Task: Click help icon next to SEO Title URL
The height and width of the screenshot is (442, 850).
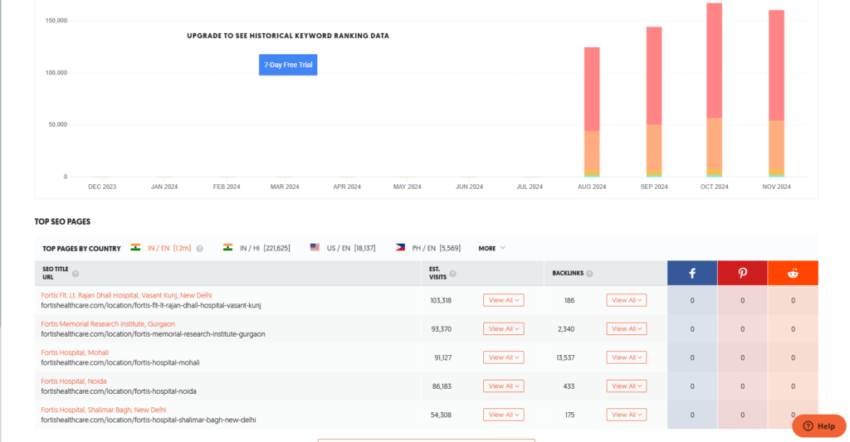Action: [x=76, y=274]
